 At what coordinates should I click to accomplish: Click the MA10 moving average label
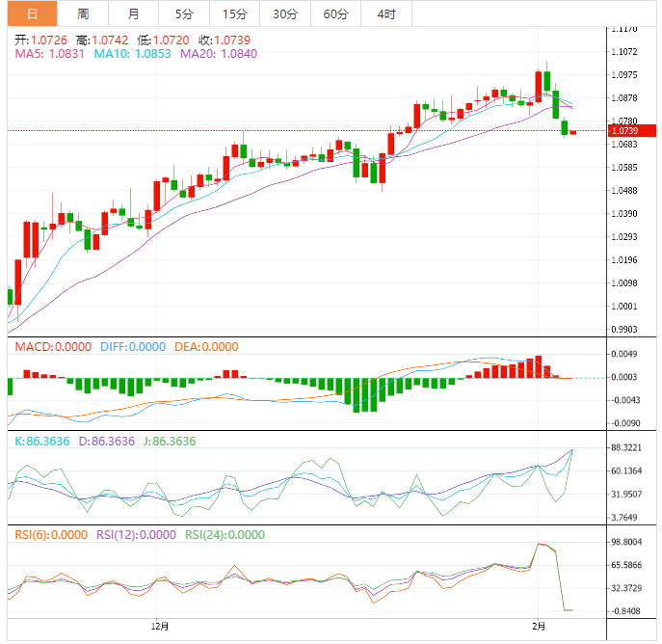(132, 54)
